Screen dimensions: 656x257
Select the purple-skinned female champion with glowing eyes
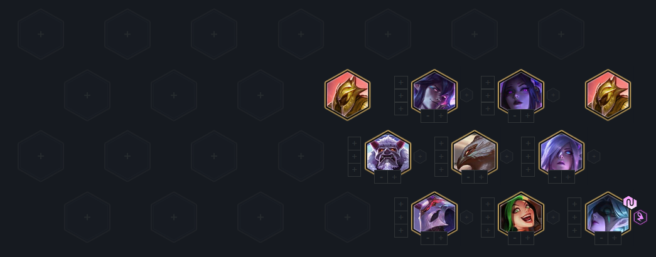coord(521,93)
